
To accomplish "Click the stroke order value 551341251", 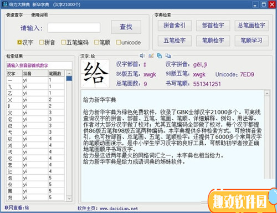I will pos(207,84).
